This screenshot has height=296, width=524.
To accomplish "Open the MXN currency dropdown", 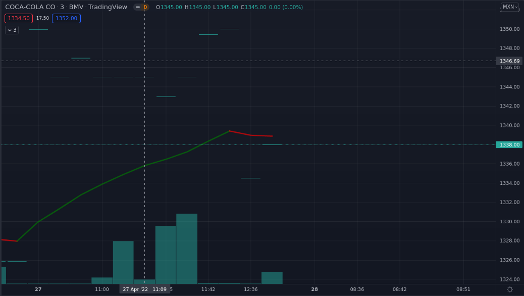I will (510, 7).
